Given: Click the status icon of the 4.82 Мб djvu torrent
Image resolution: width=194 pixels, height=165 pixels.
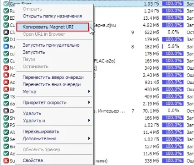Looking at the screenshot, I should coord(6,25).
